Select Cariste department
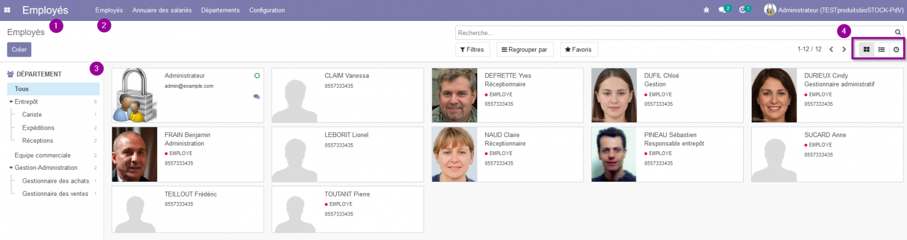The image size is (907, 240). click(x=32, y=115)
